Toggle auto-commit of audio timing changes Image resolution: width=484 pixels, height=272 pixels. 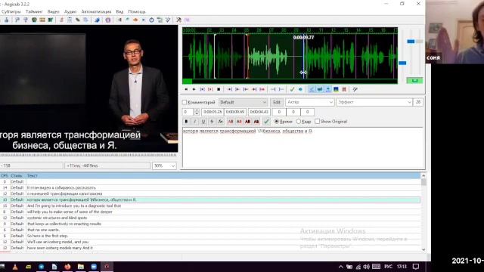[x=312, y=89]
